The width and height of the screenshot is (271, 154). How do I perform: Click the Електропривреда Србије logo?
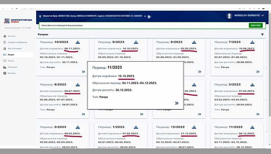point(18,21)
